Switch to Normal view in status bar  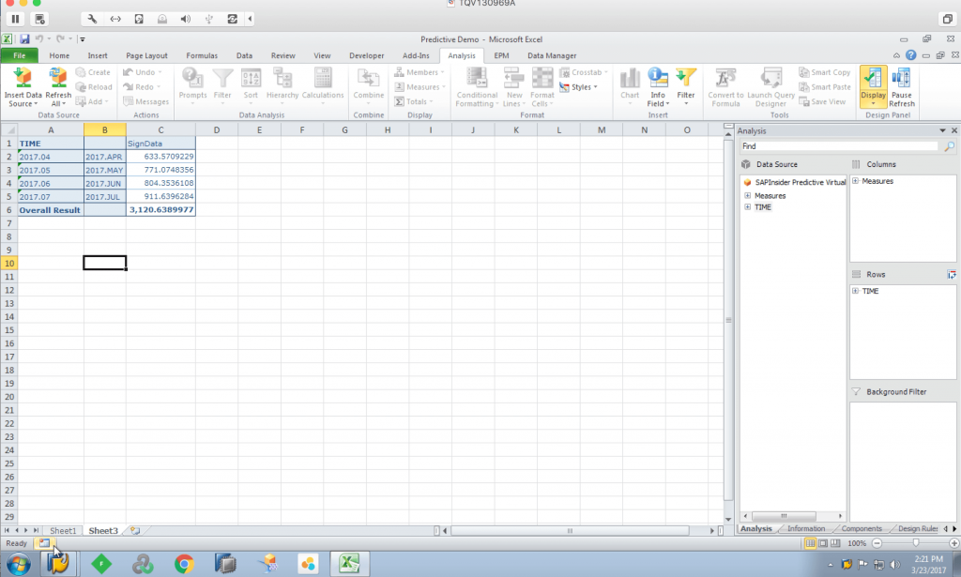click(x=810, y=543)
